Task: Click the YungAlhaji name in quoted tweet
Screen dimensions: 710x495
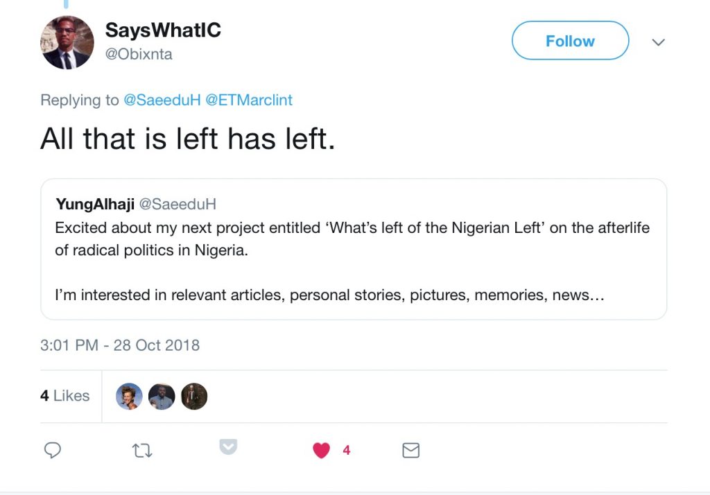Action: pyautogui.click(x=95, y=204)
